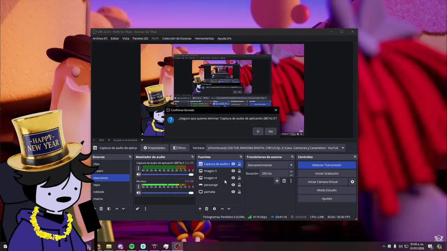The image size is (447, 251).
Task: Open the Ayuda (H) menu
Action: pos(224,38)
